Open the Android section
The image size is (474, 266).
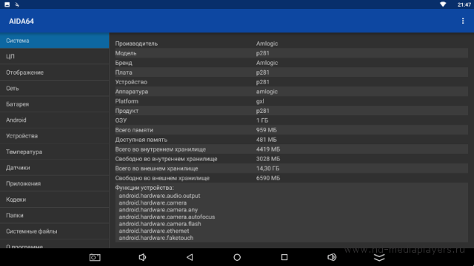point(54,120)
